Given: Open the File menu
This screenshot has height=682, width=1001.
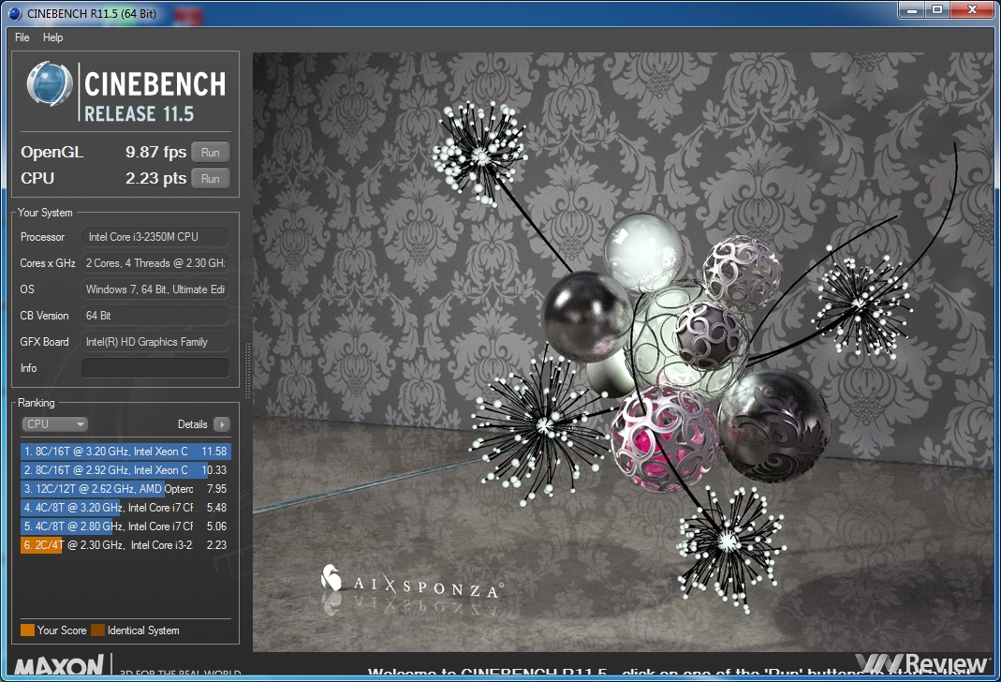Looking at the screenshot, I should pyautogui.click(x=22, y=37).
